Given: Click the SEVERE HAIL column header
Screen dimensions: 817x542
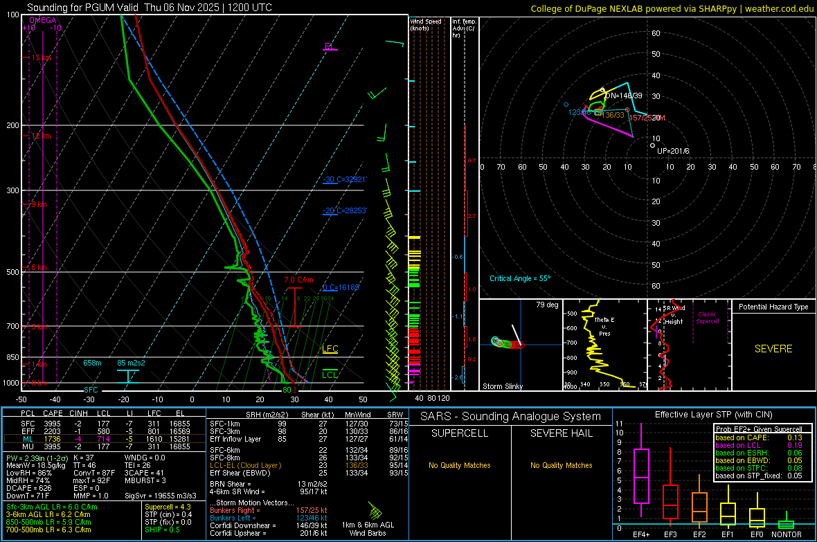Looking at the screenshot, I should 561,433.
